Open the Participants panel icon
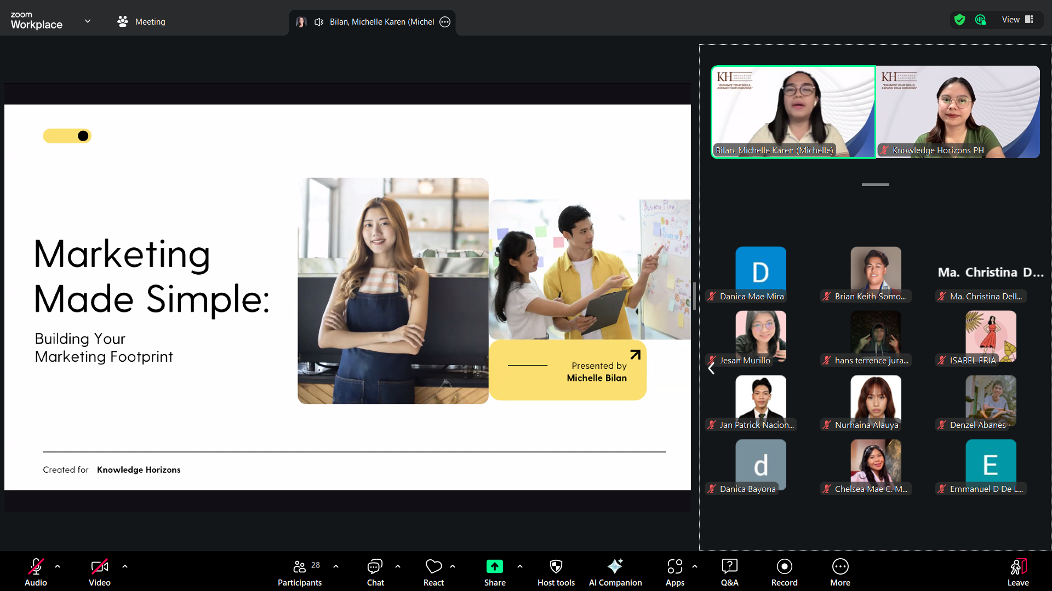The width and height of the screenshot is (1052, 591). 299,566
